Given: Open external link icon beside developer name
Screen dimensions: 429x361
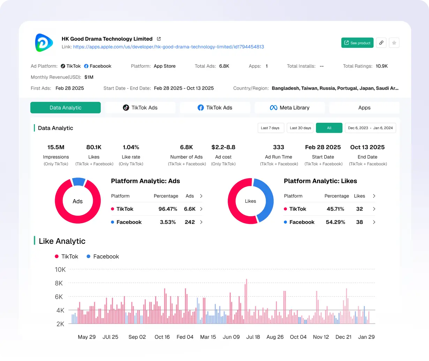Looking at the screenshot, I should [159, 39].
